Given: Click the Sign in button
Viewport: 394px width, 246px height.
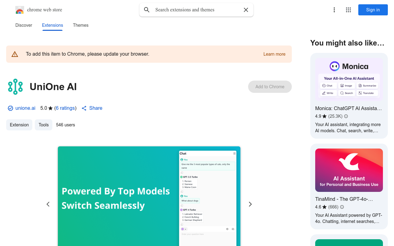Looking at the screenshot, I should (x=373, y=10).
